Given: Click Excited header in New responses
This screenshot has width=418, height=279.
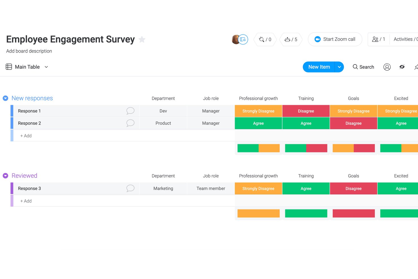Looking at the screenshot, I should pos(401,98).
